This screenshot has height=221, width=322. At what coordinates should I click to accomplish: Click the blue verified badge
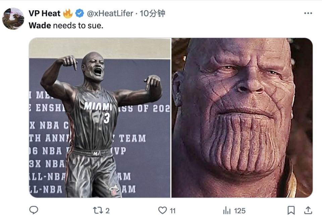tap(79, 13)
